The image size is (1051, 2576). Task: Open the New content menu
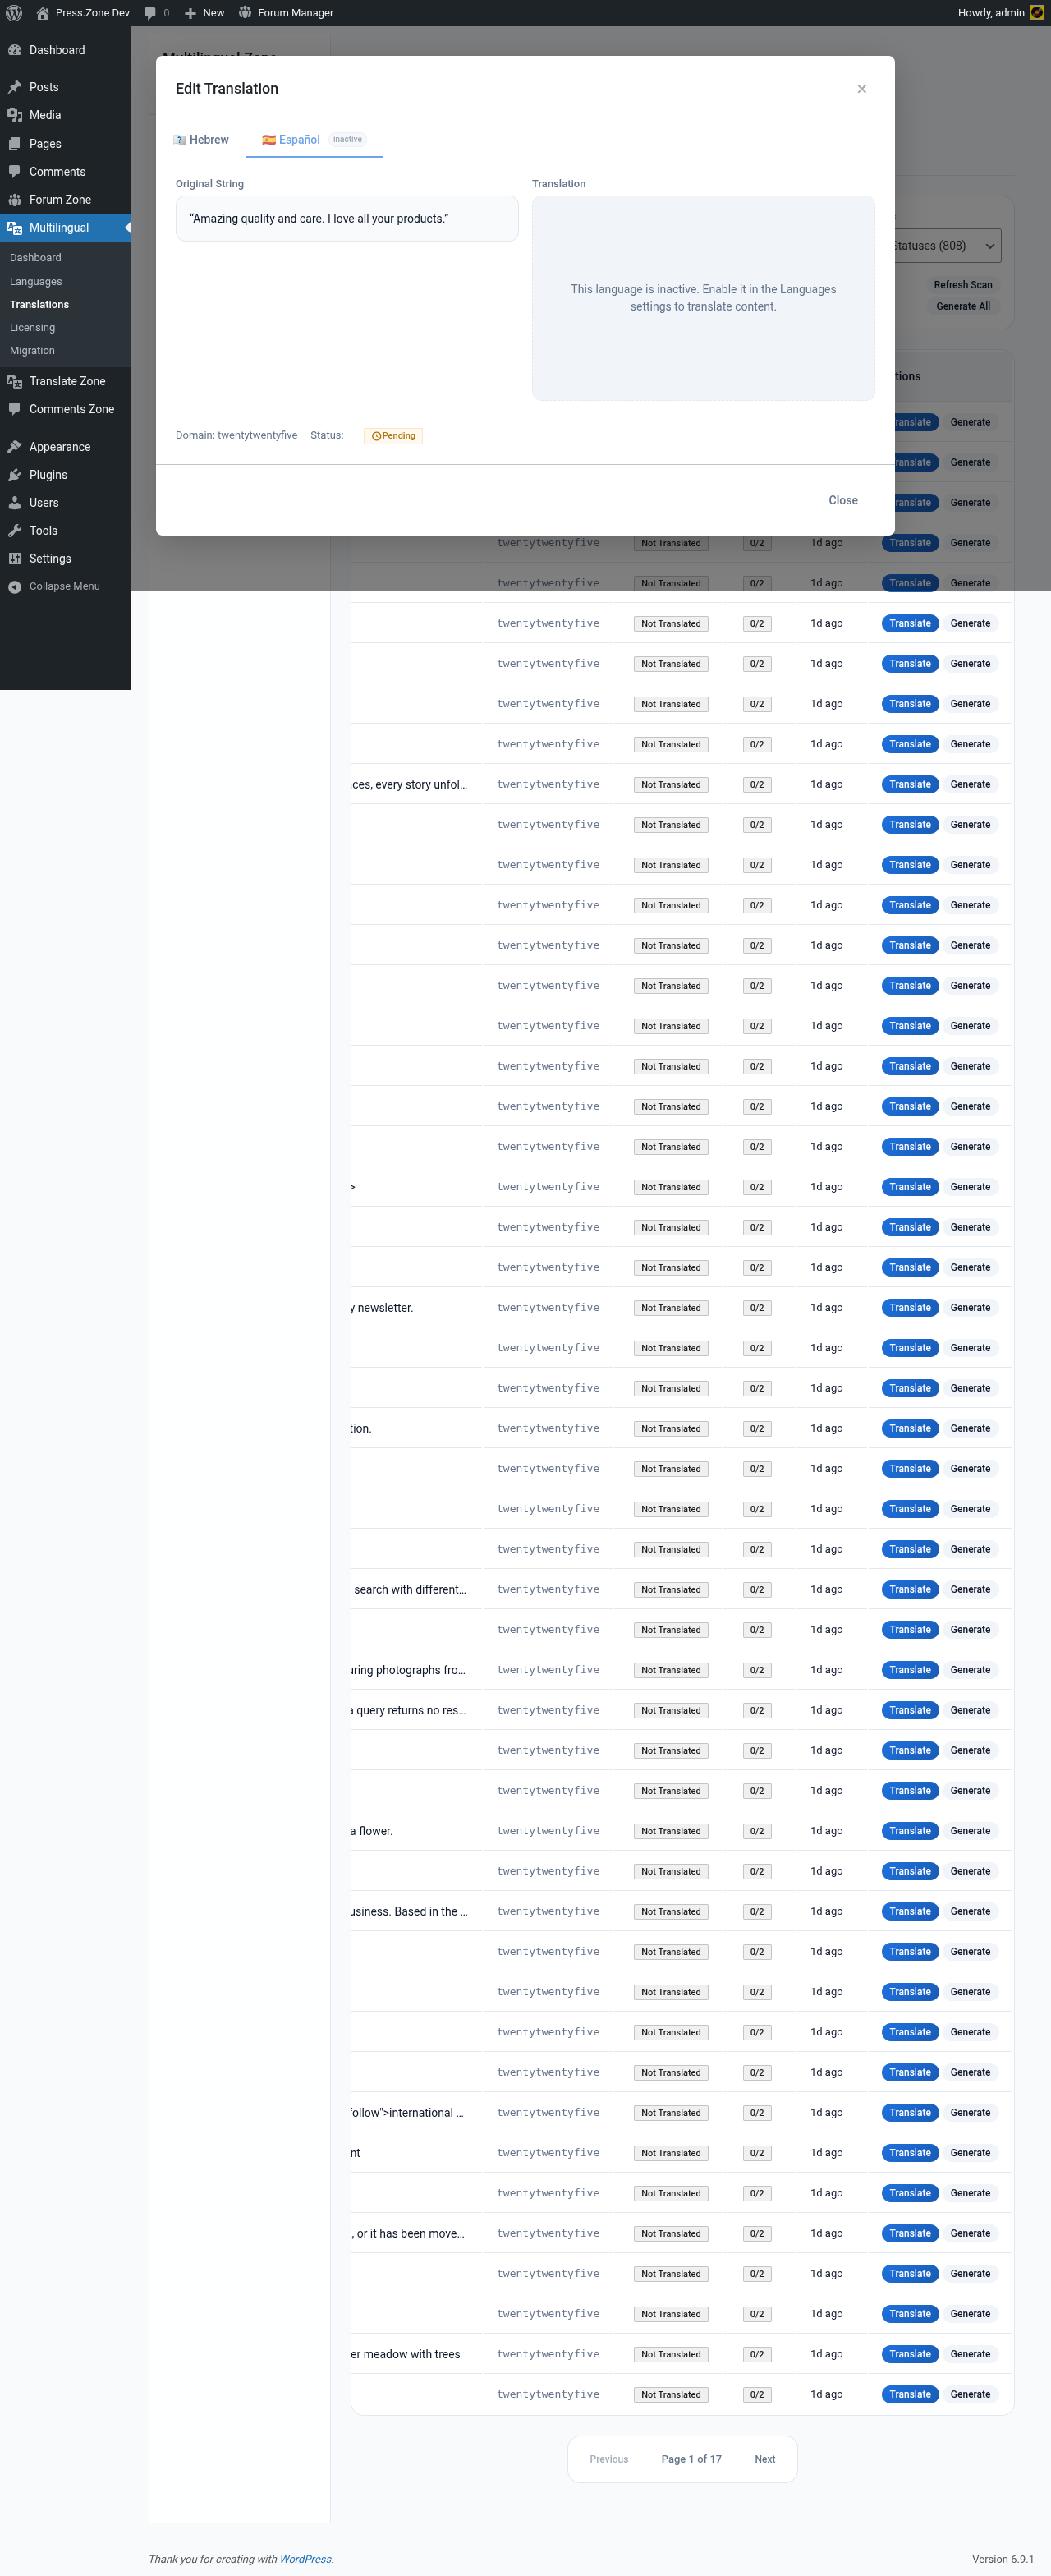pyautogui.click(x=204, y=13)
